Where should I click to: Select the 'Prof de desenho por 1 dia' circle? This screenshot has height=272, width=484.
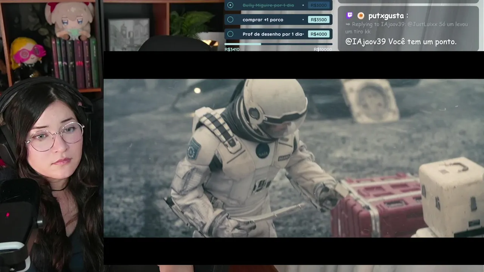click(x=230, y=34)
